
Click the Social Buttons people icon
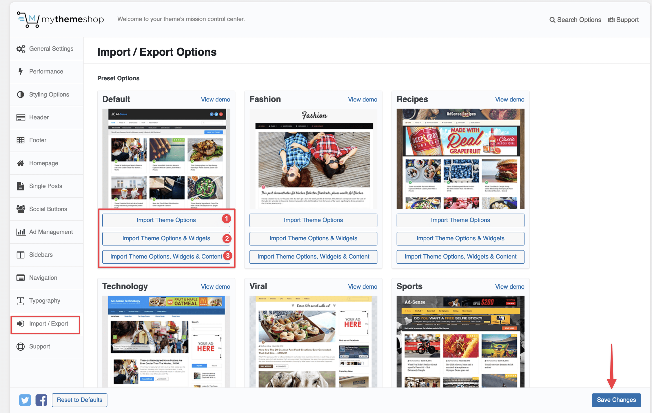point(21,209)
